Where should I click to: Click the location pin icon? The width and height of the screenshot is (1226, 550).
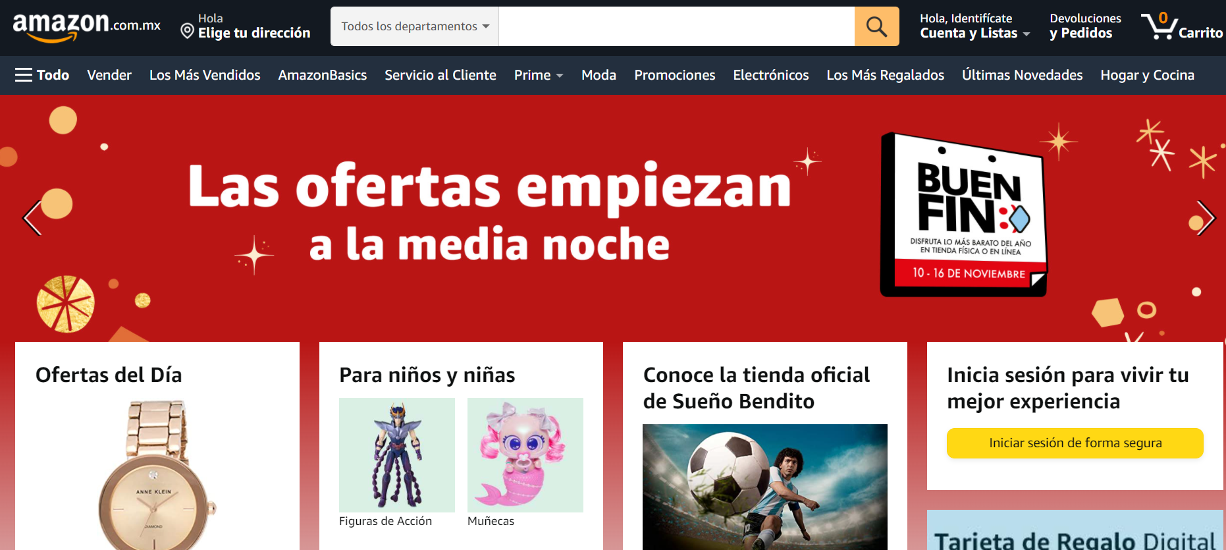pos(187,31)
